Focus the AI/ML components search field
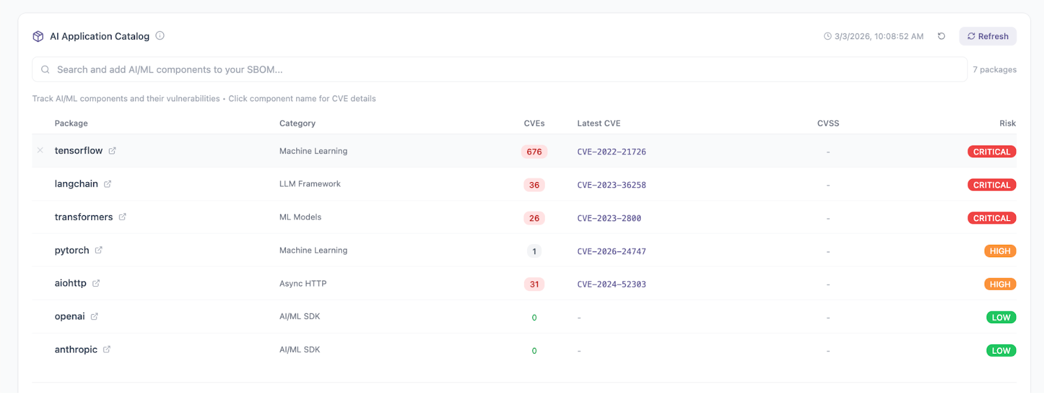Image resolution: width=1044 pixels, height=393 pixels. click(500, 70)
